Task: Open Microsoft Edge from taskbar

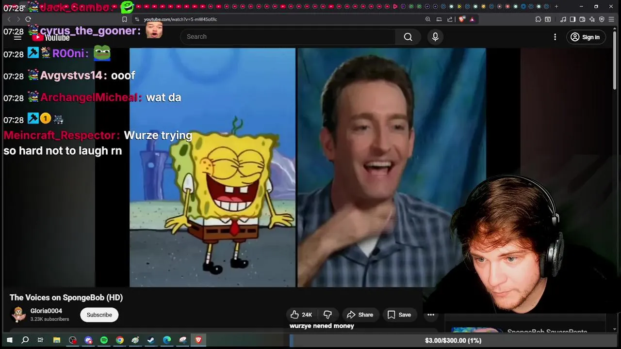Action: (x=167, y=340)
